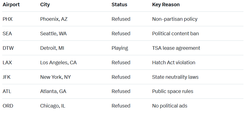The height and width of the screenshot is (113, 246).
Task: Click the Refused status in Chicago row
Action: tap(121, 106)
